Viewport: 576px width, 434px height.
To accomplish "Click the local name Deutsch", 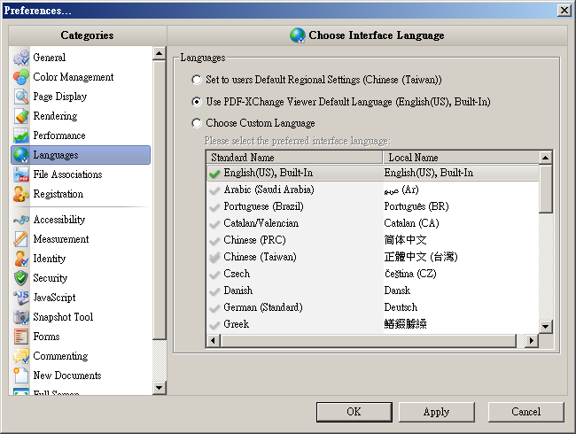I will [401, 307].
